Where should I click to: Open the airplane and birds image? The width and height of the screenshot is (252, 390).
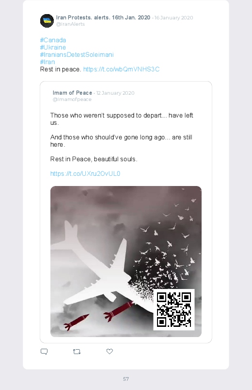pos(126,261)
